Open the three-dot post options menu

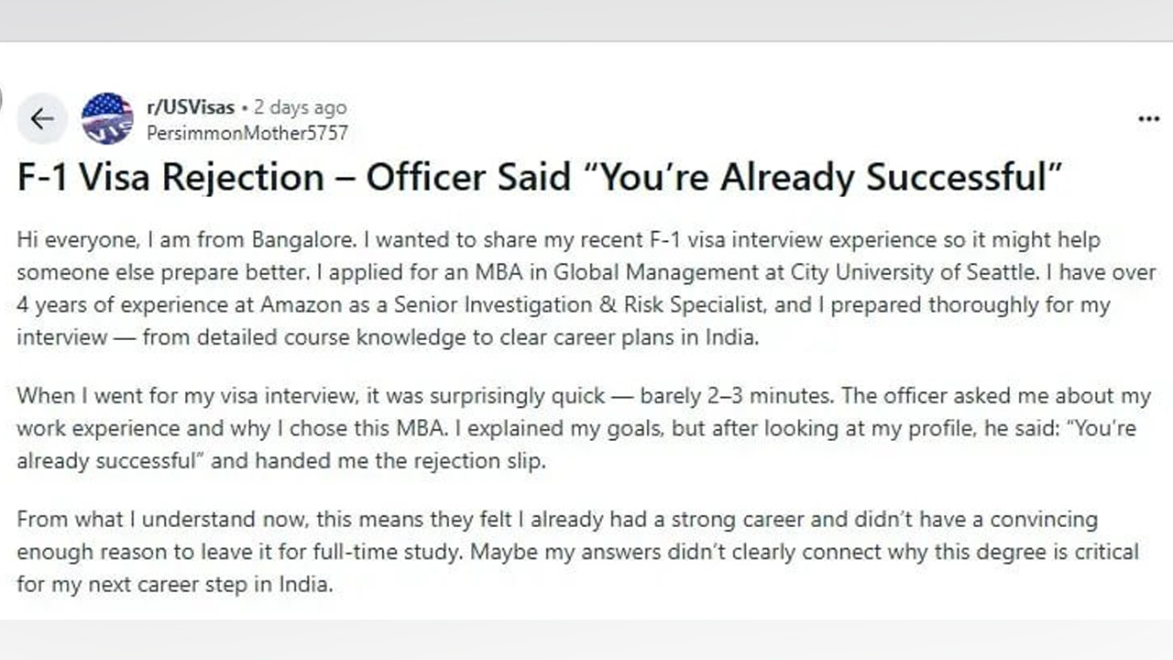[x=1148, y=119]
